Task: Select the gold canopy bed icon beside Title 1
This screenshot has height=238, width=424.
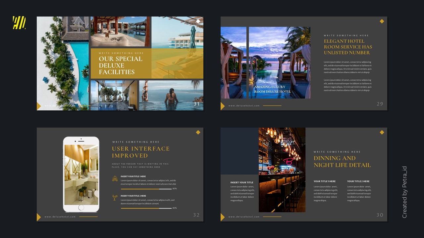Action: tap(115, 178)
